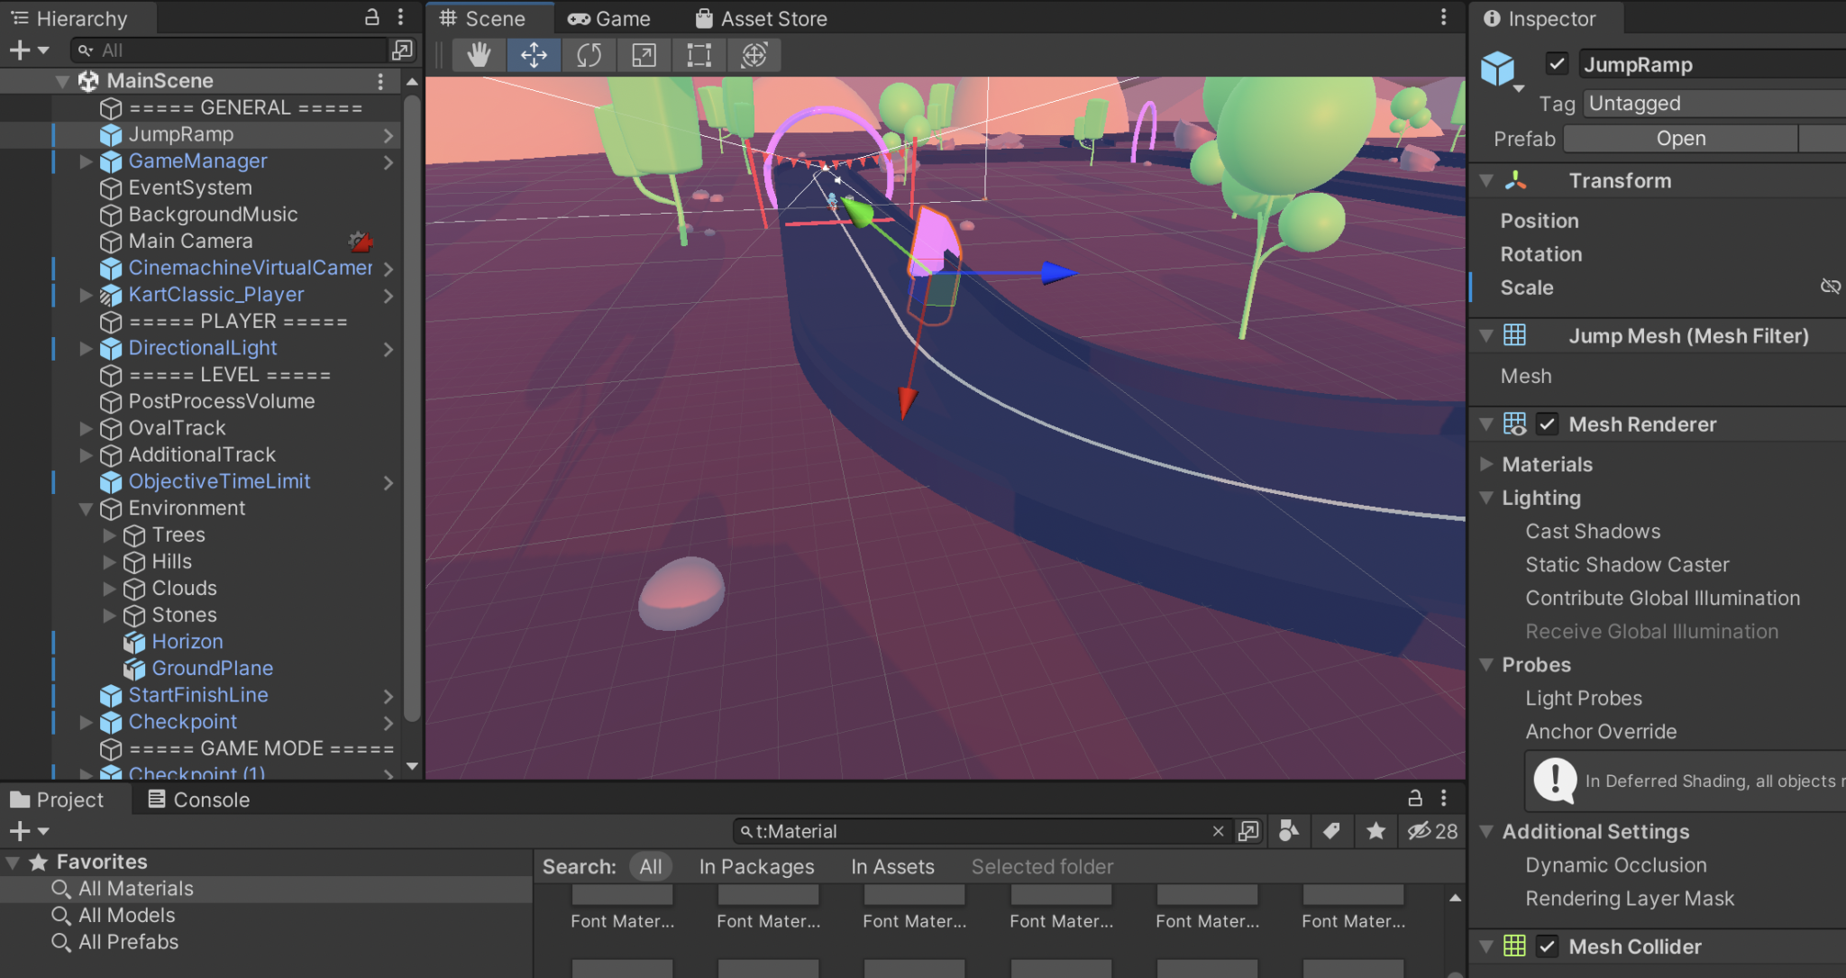
Task: Click the prefab Open button
Action: [x=1680, y=139]
